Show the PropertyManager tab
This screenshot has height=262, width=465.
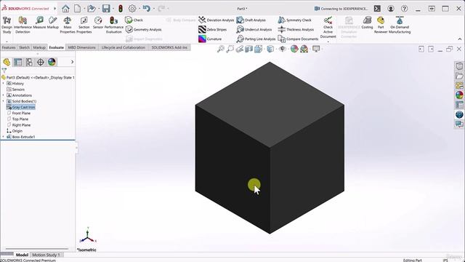(17, 62)
